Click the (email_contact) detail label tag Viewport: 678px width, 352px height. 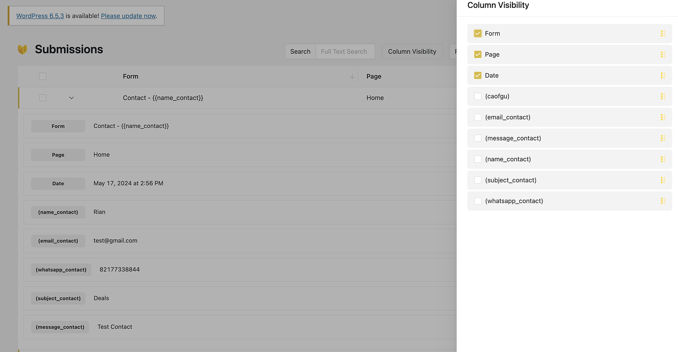point(58,241)
